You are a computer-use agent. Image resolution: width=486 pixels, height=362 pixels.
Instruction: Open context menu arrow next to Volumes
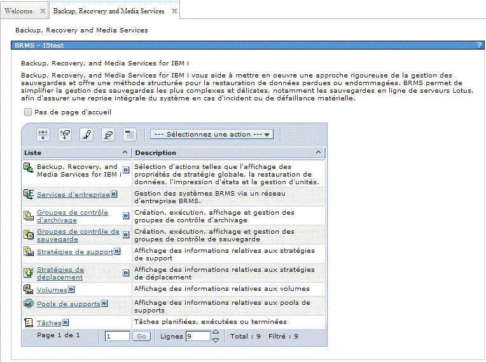tap(71, 290)
